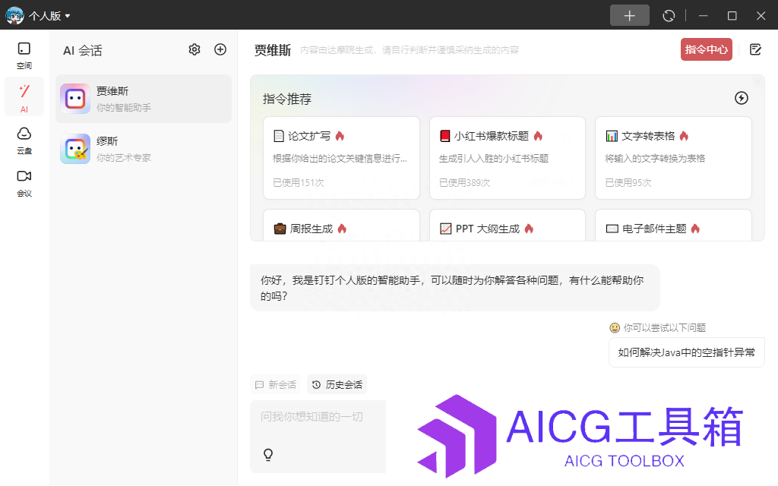Click the 贾维斯 robot avatar icon
Image resolution: width=778 pixels, height=486 pixels.
[x=75, y=99]
